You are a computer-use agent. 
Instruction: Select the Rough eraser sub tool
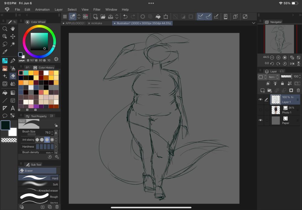(x=39, y=196)
